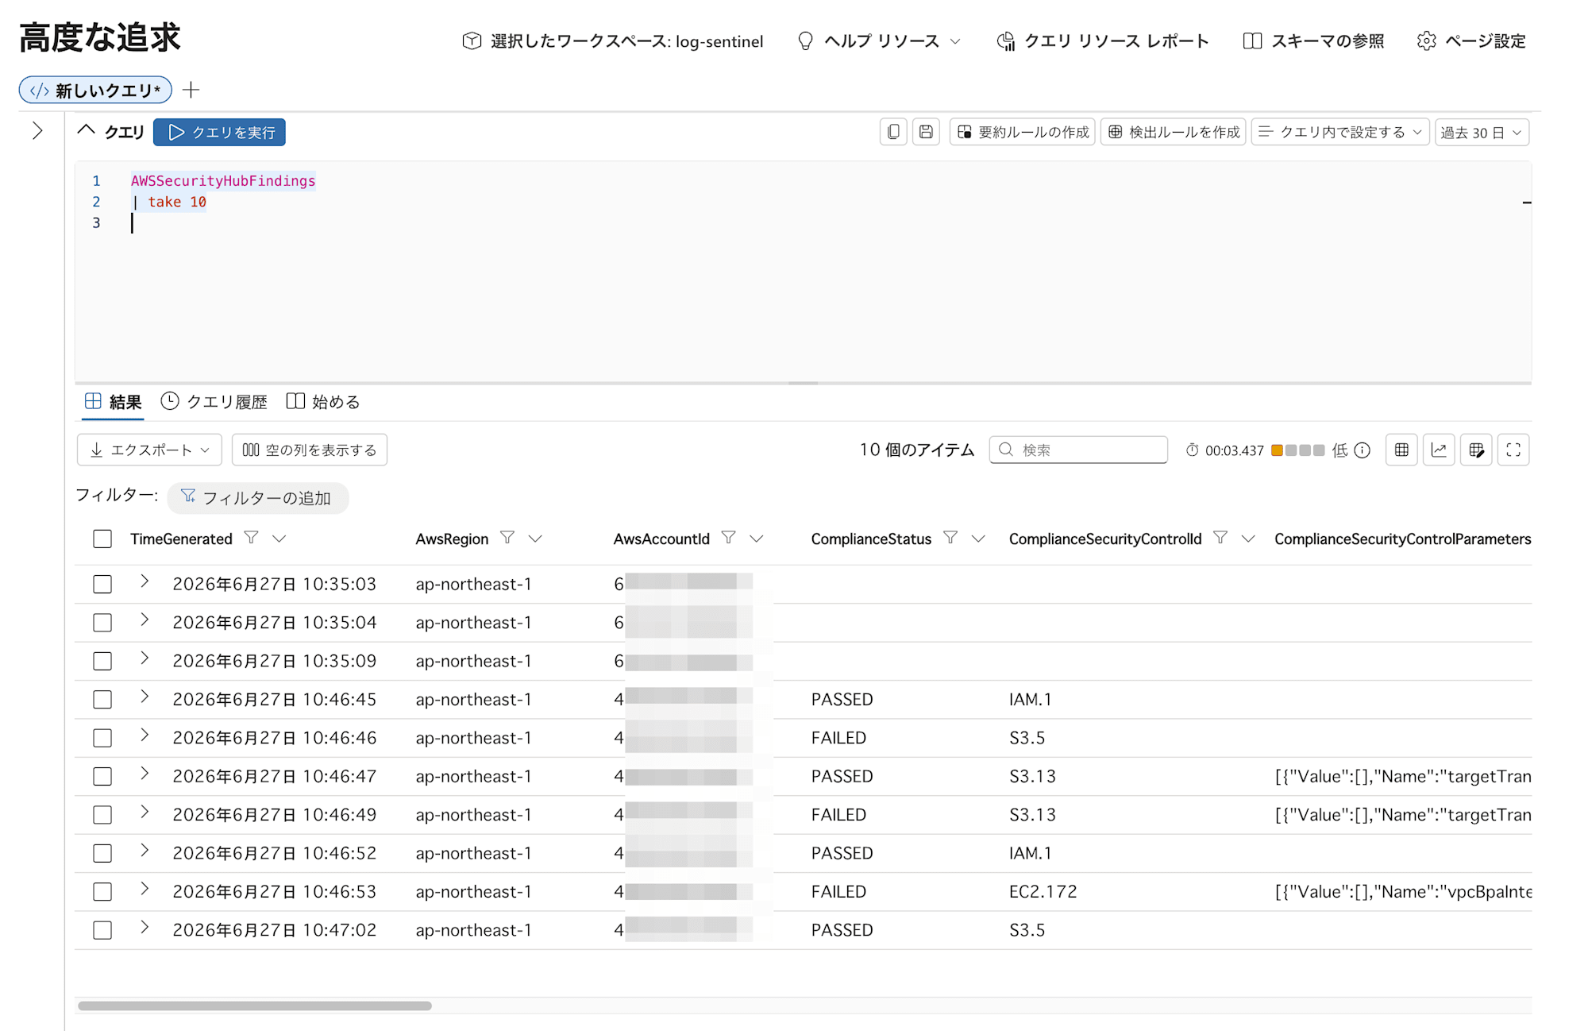Open the 過去 30 日 time range dropdown

[1482, 133]
